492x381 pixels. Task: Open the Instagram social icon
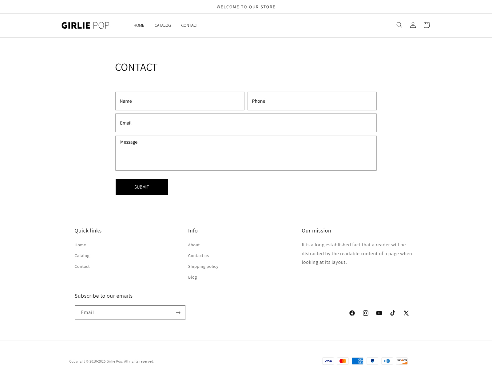[366, 313]
